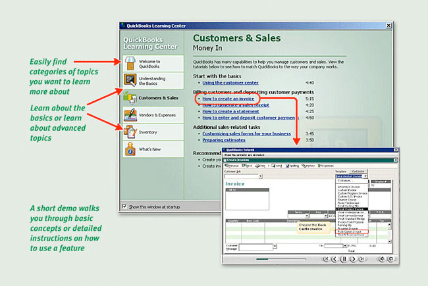Close the Create Invoices window
Image resolution: width=428 pixels, height=286 pixels.
pos(396,160)
